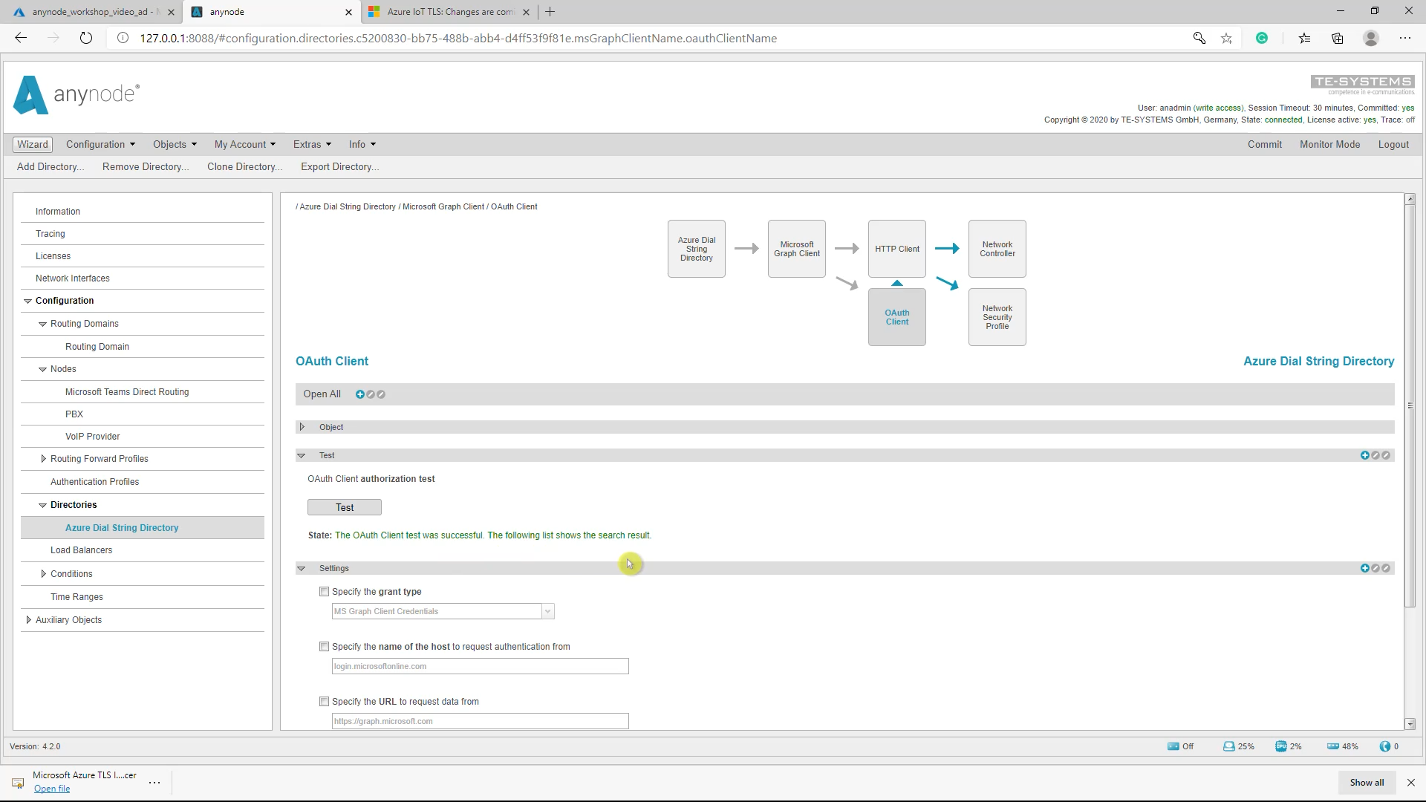Viewport: 1426px width, 802px height.
Task: Click the OAuth Client diagram node
Action: point(897,317)
